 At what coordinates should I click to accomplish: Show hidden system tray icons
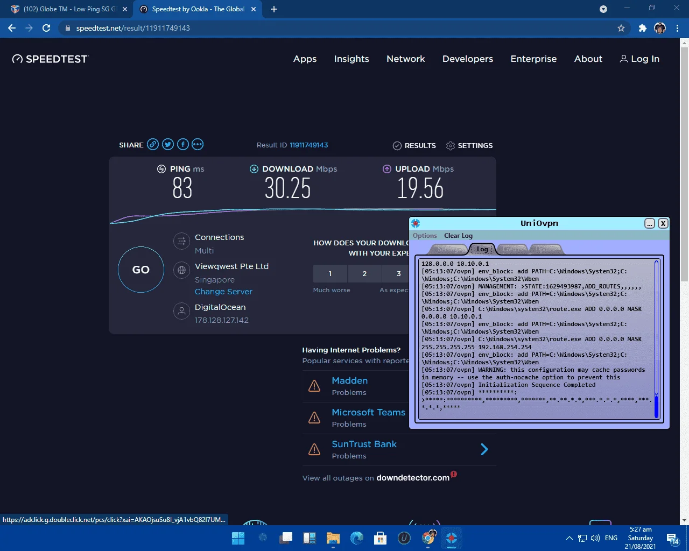click(569, 538)
